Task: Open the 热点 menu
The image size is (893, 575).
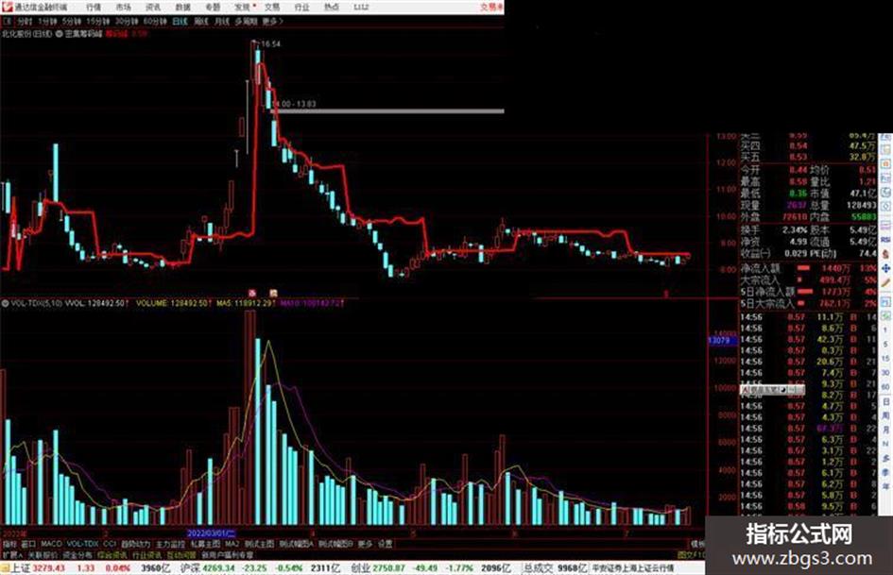Action: tap(332, 7)
